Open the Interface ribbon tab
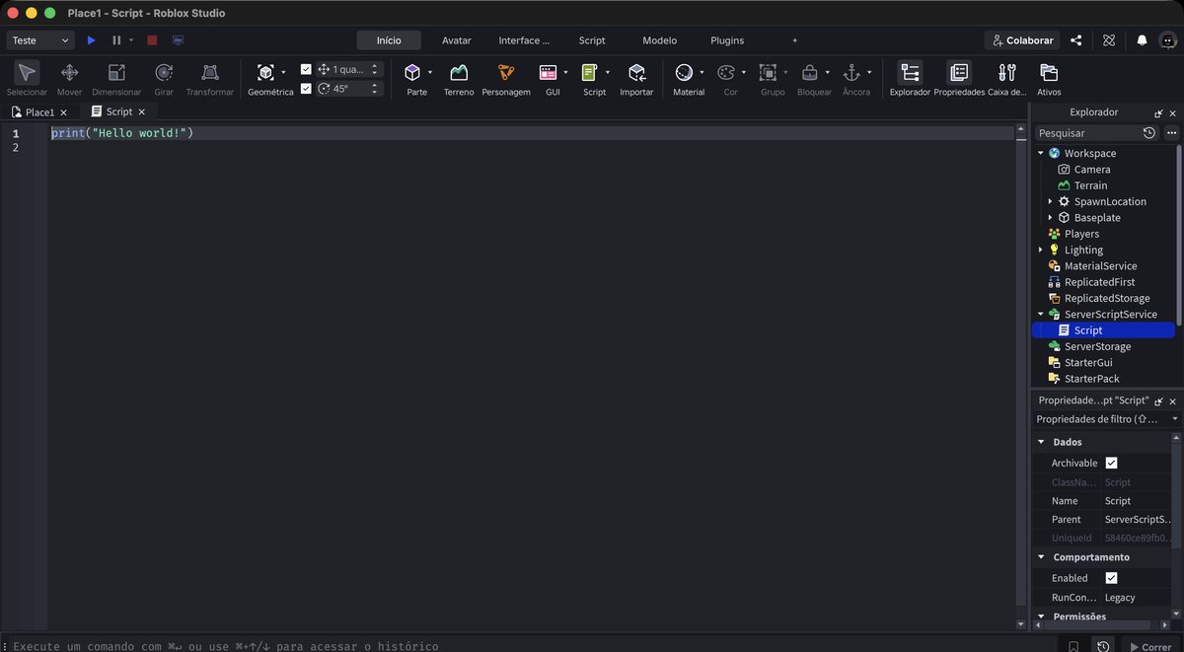Screen dimensions: 1184x652 point(524,40)
